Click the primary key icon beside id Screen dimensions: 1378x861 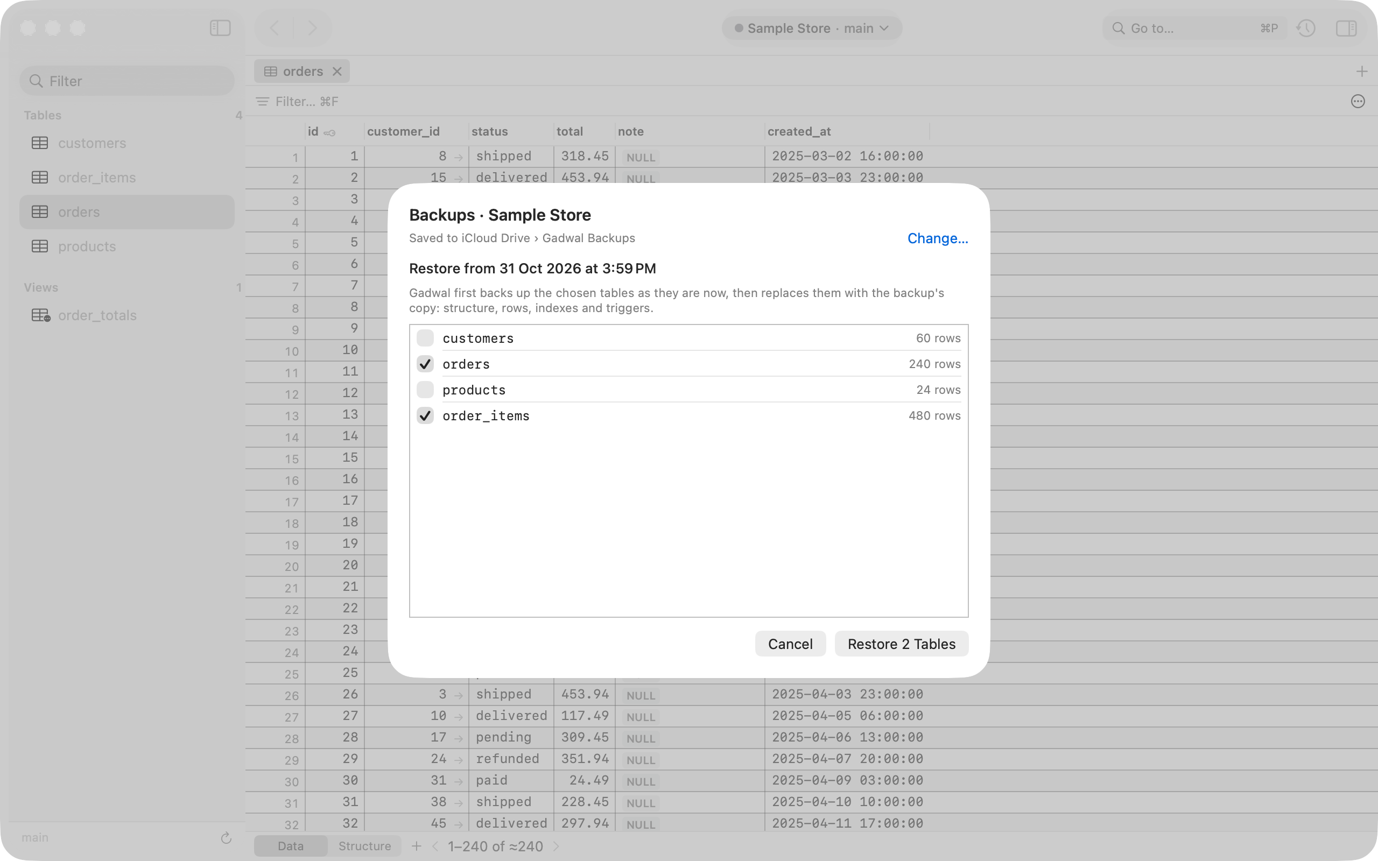tap(329, 133)
